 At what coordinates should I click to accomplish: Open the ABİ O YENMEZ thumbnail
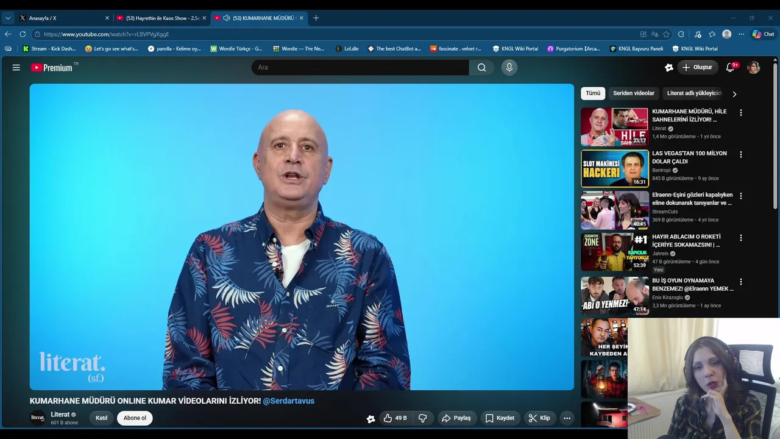[x=614, y=296]
